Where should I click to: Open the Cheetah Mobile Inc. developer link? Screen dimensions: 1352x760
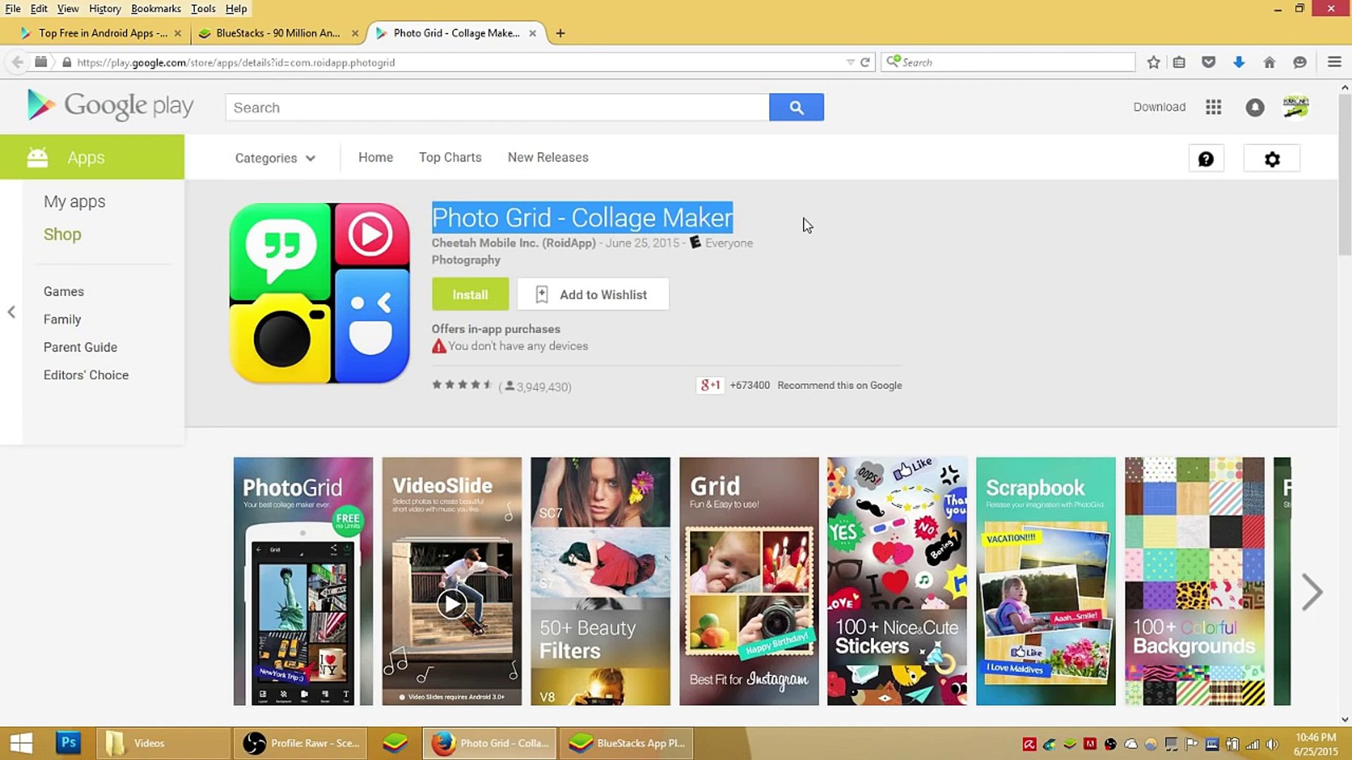[x=513, y=243]
